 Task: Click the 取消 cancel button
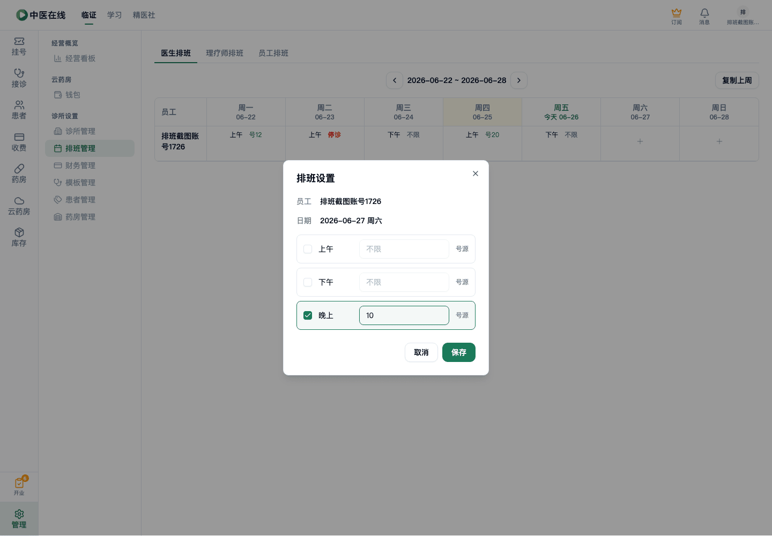pos(421,352)
